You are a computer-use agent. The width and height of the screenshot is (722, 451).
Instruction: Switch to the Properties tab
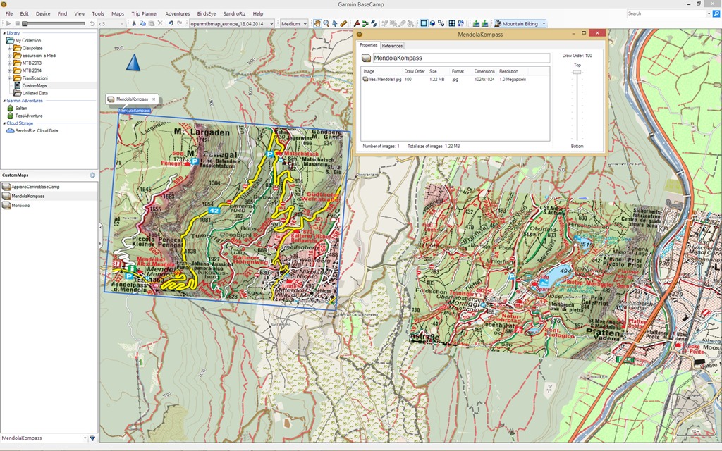tap(368, 45)
